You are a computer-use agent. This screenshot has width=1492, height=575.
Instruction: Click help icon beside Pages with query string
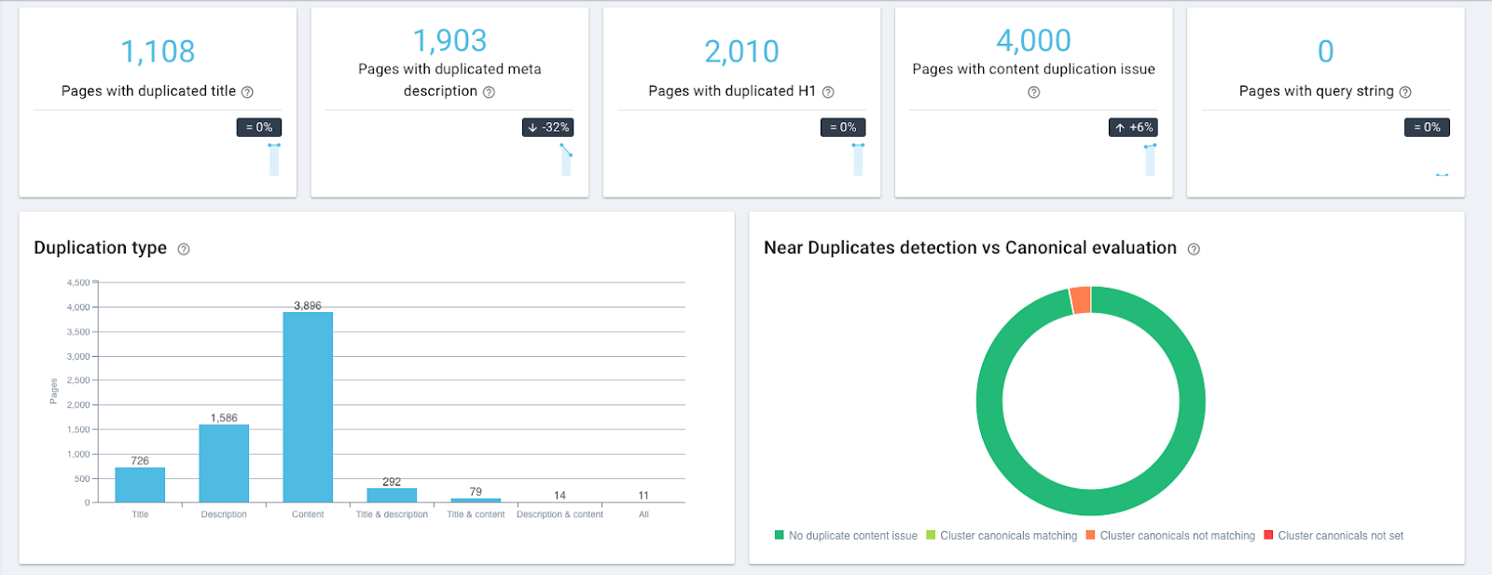1405,92
